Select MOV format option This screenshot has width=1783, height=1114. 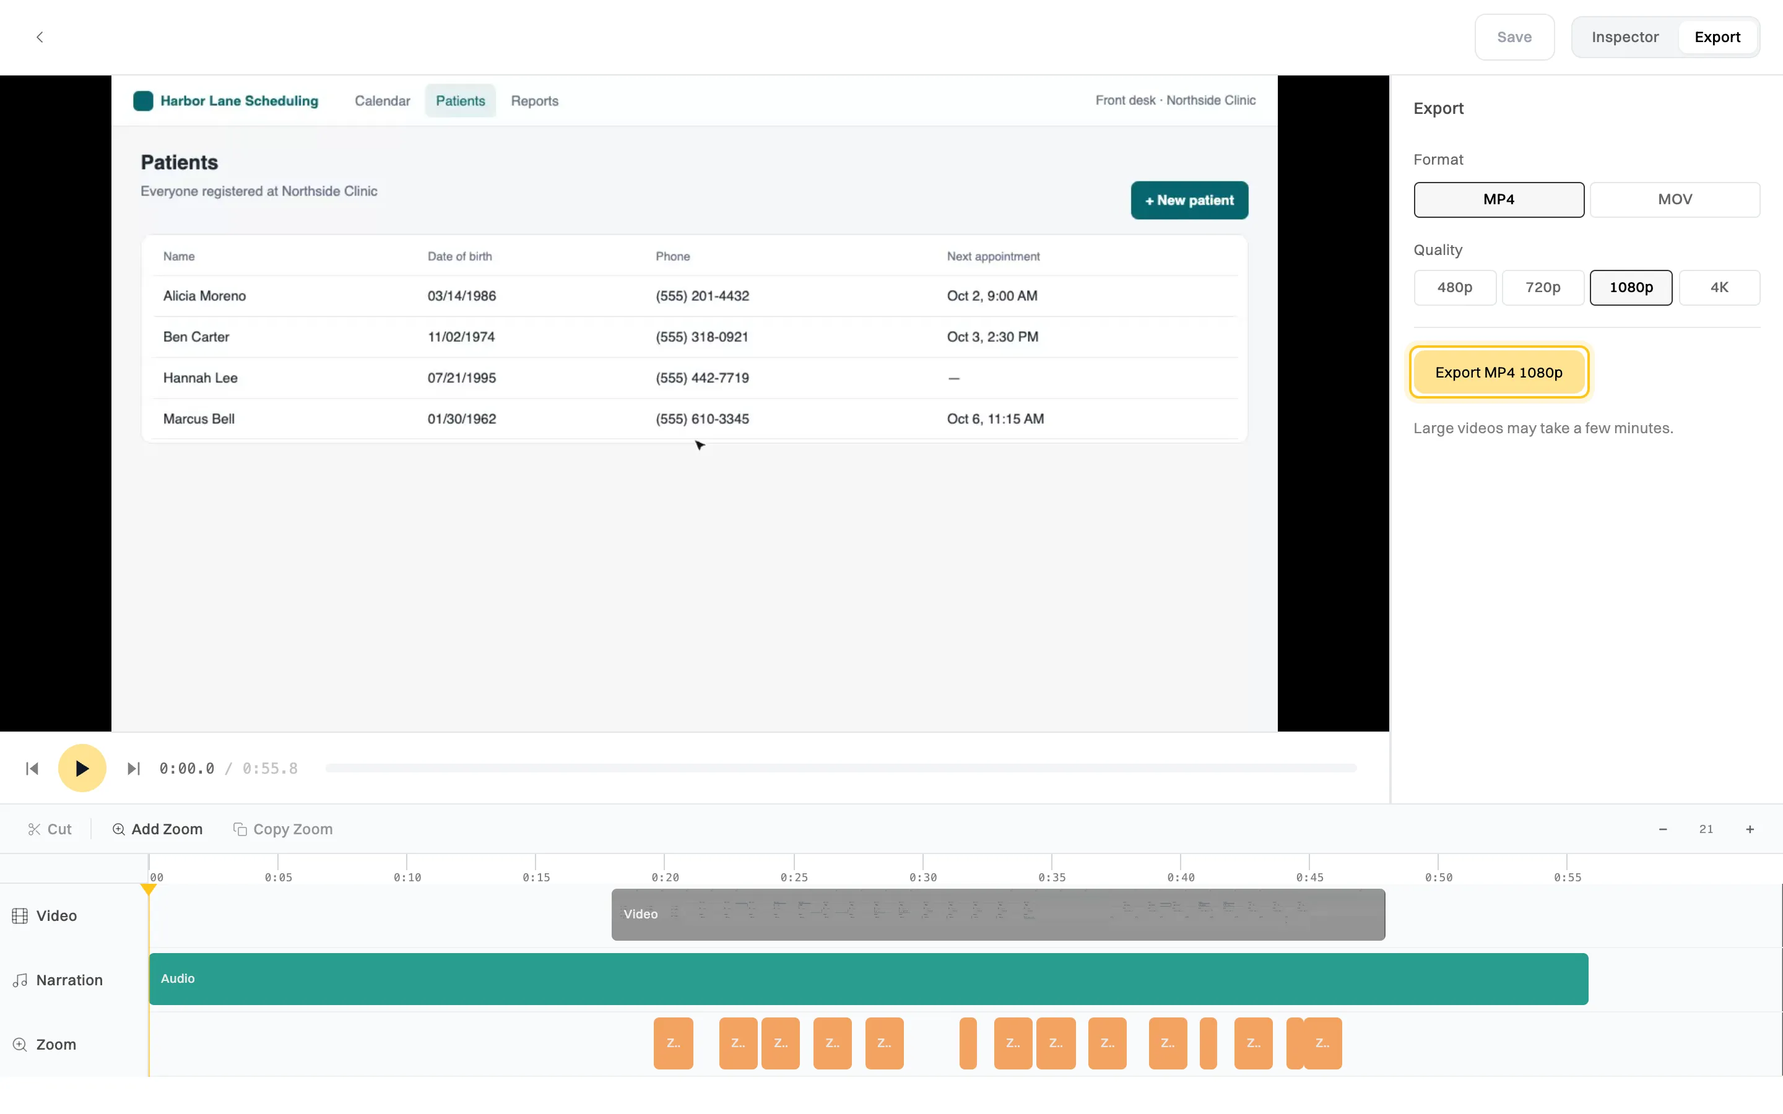click(1675, 200)
